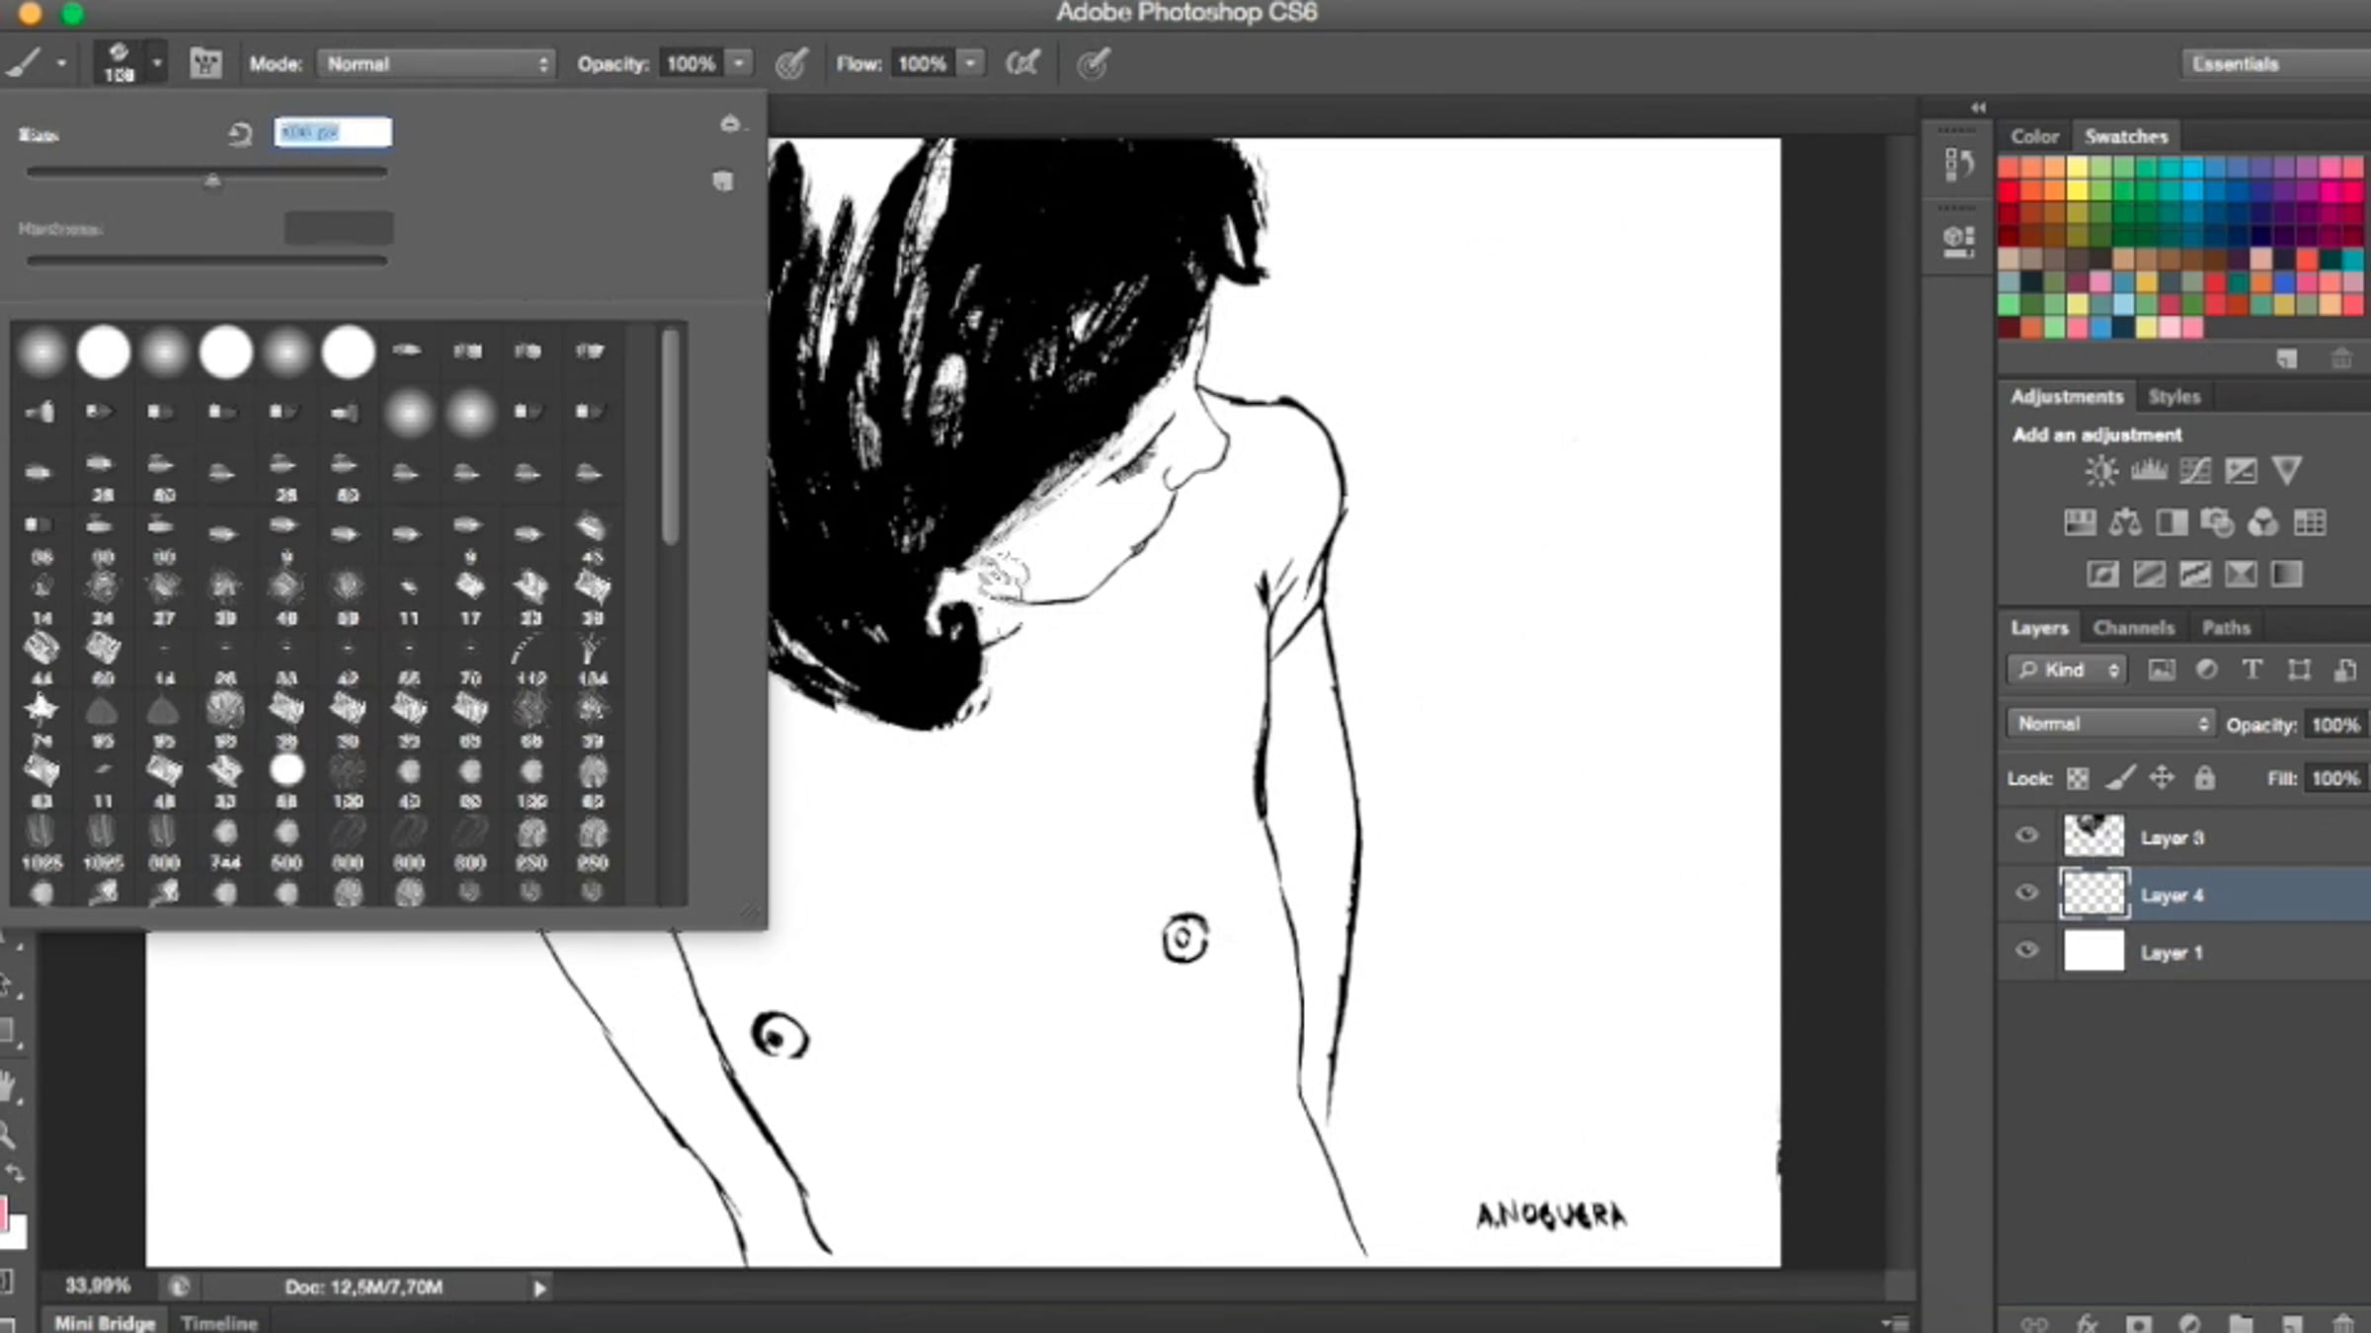Click the lock position move icon
Screen dimensions: 2371x1333
pyautogui.click(x=2162, y=778)
